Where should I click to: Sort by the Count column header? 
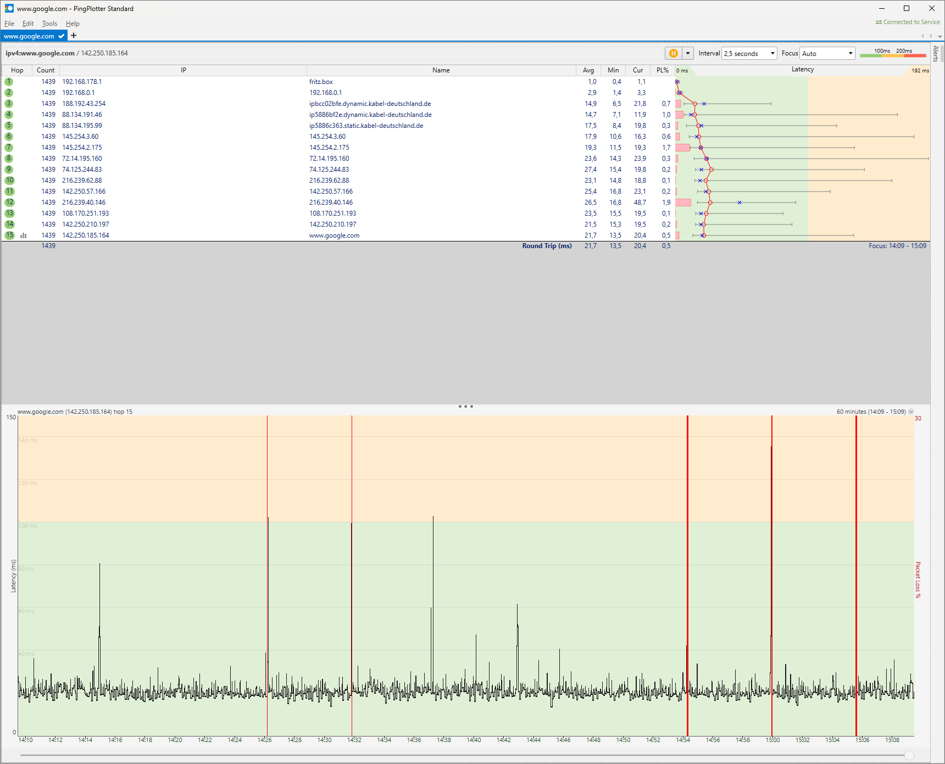[46, 70]
